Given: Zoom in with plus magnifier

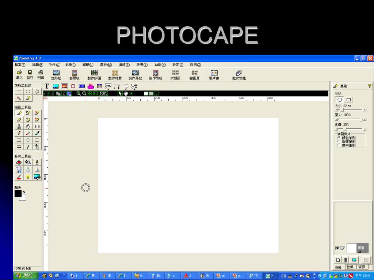Looking at the screenshot, I should [78, 94].
